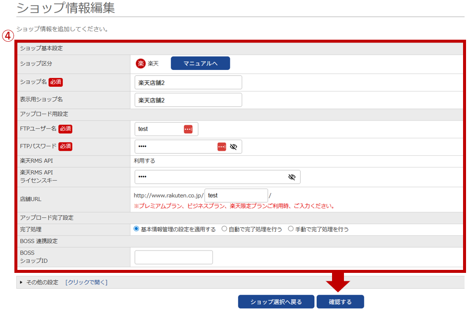Focus the 表示用ショップ名 input field
Image resolution: width=471 pixels, height=321 pixels.
(x=188, y=100)
